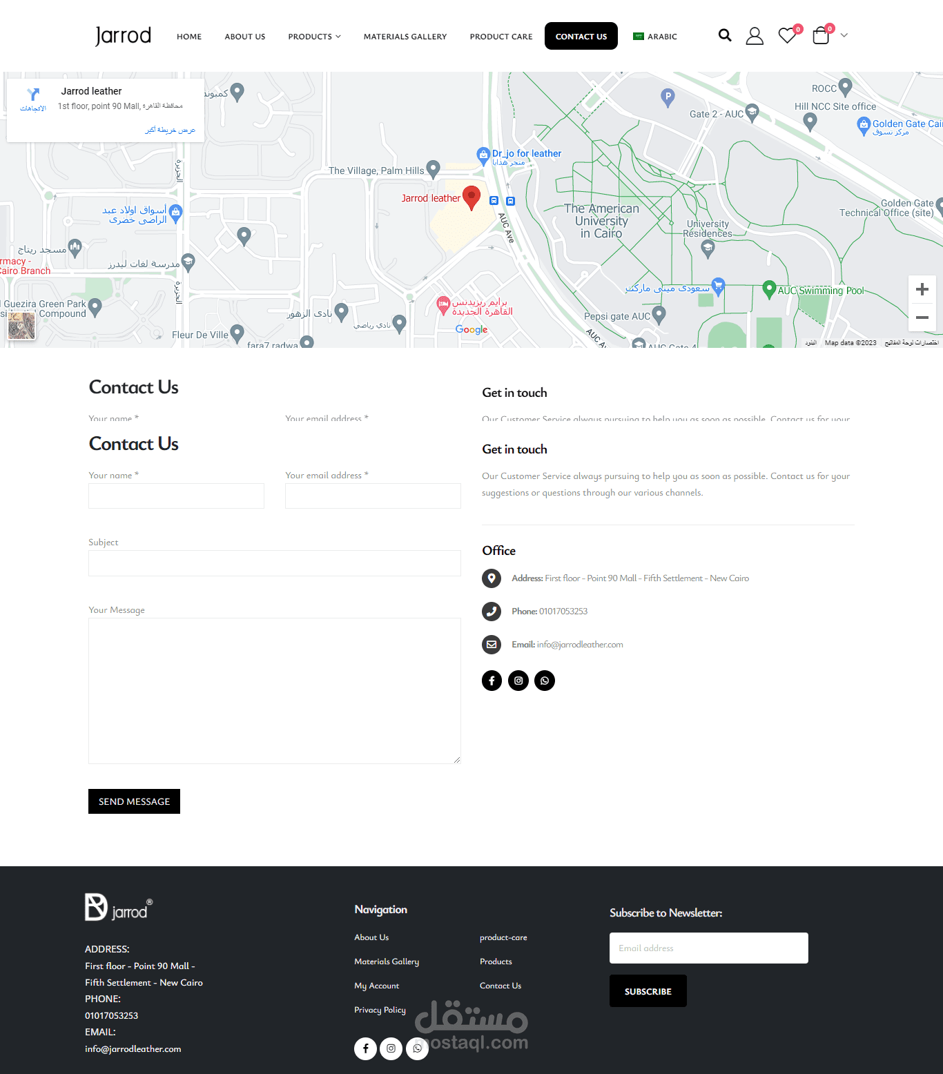Focus the Your Message text area

pyautogui.click(x=275, y=691)
